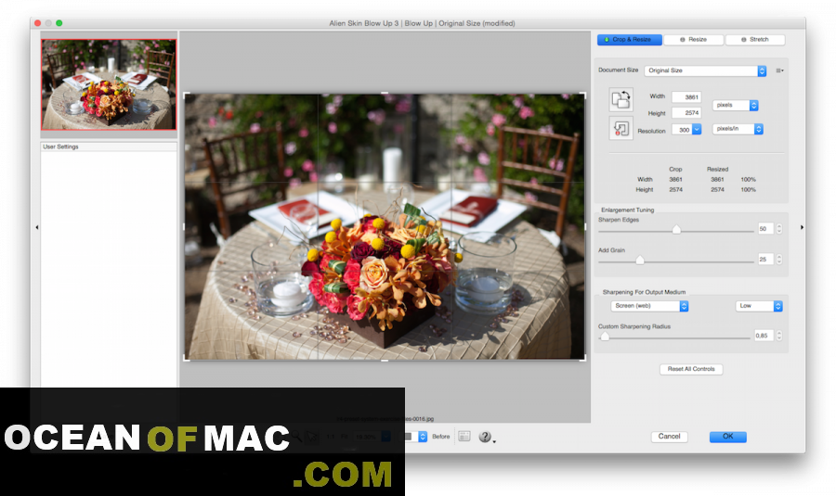Click the Width input field

click(686, 96)
